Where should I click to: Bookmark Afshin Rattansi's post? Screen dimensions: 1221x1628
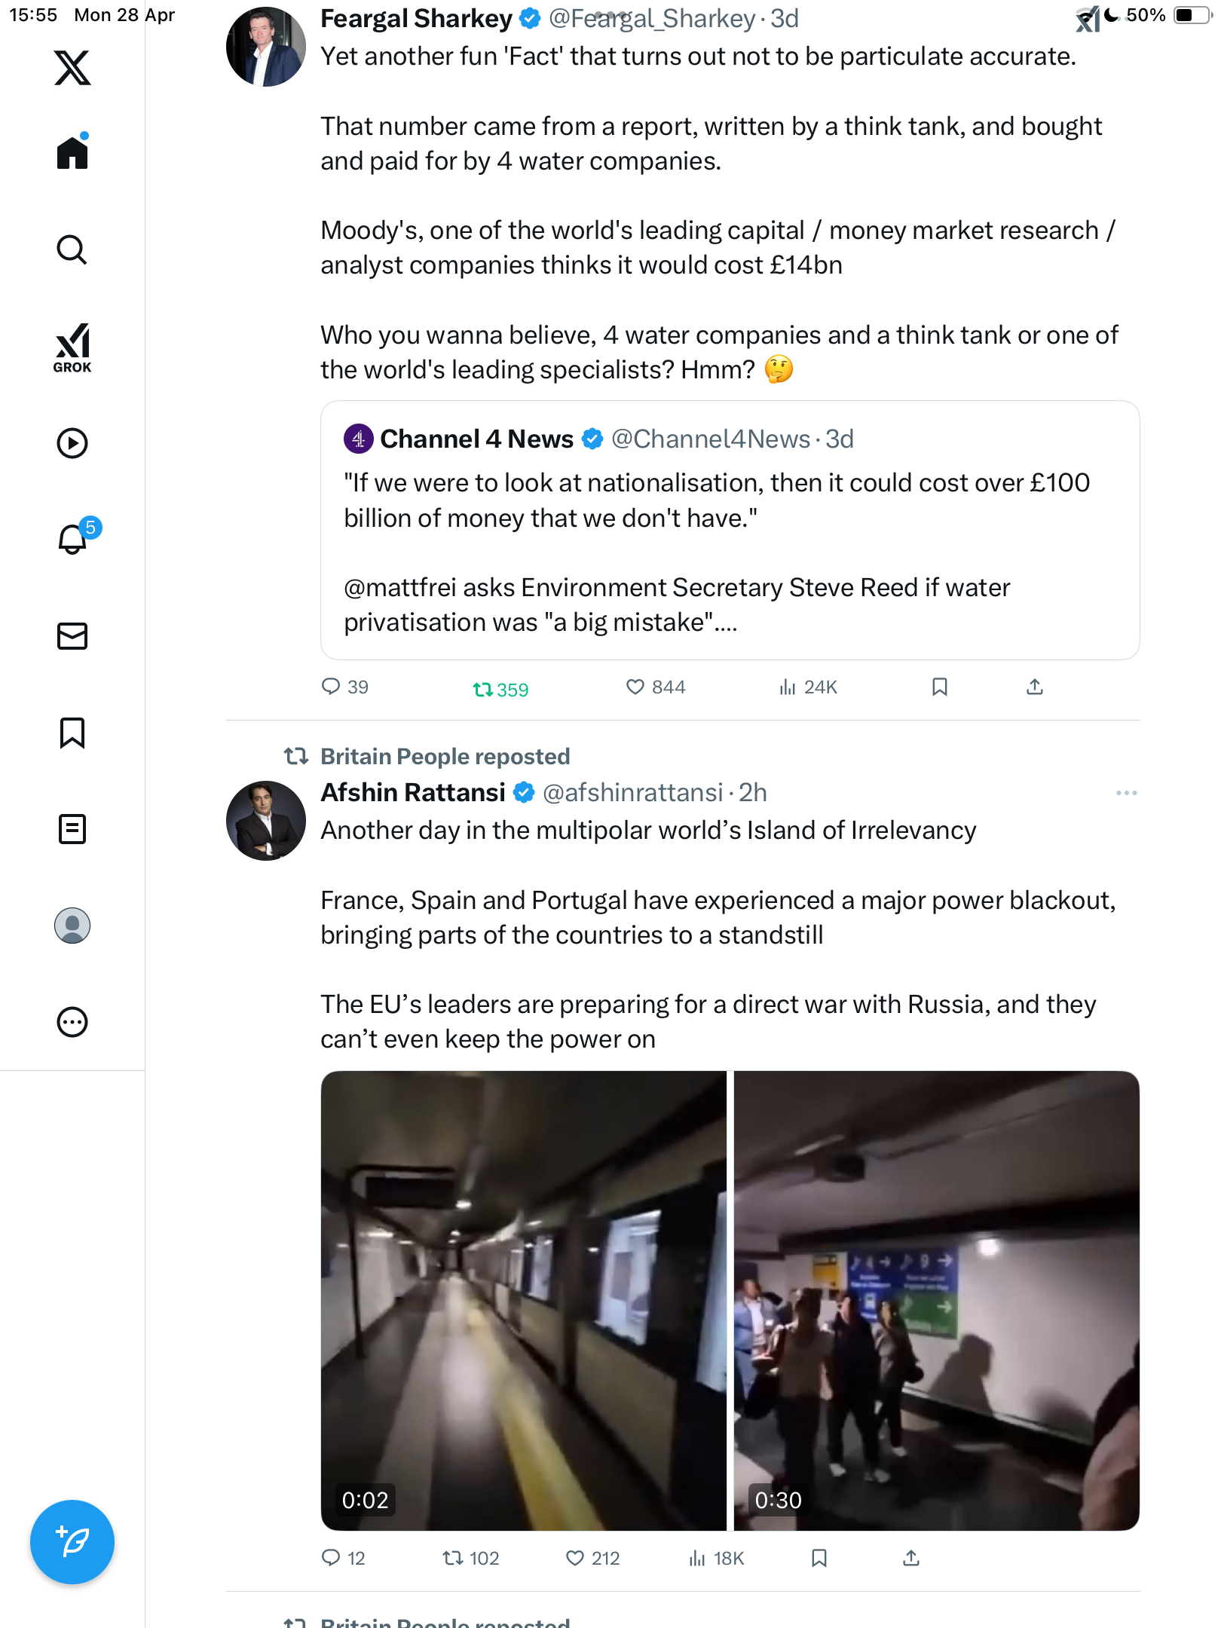[819, 1558]
